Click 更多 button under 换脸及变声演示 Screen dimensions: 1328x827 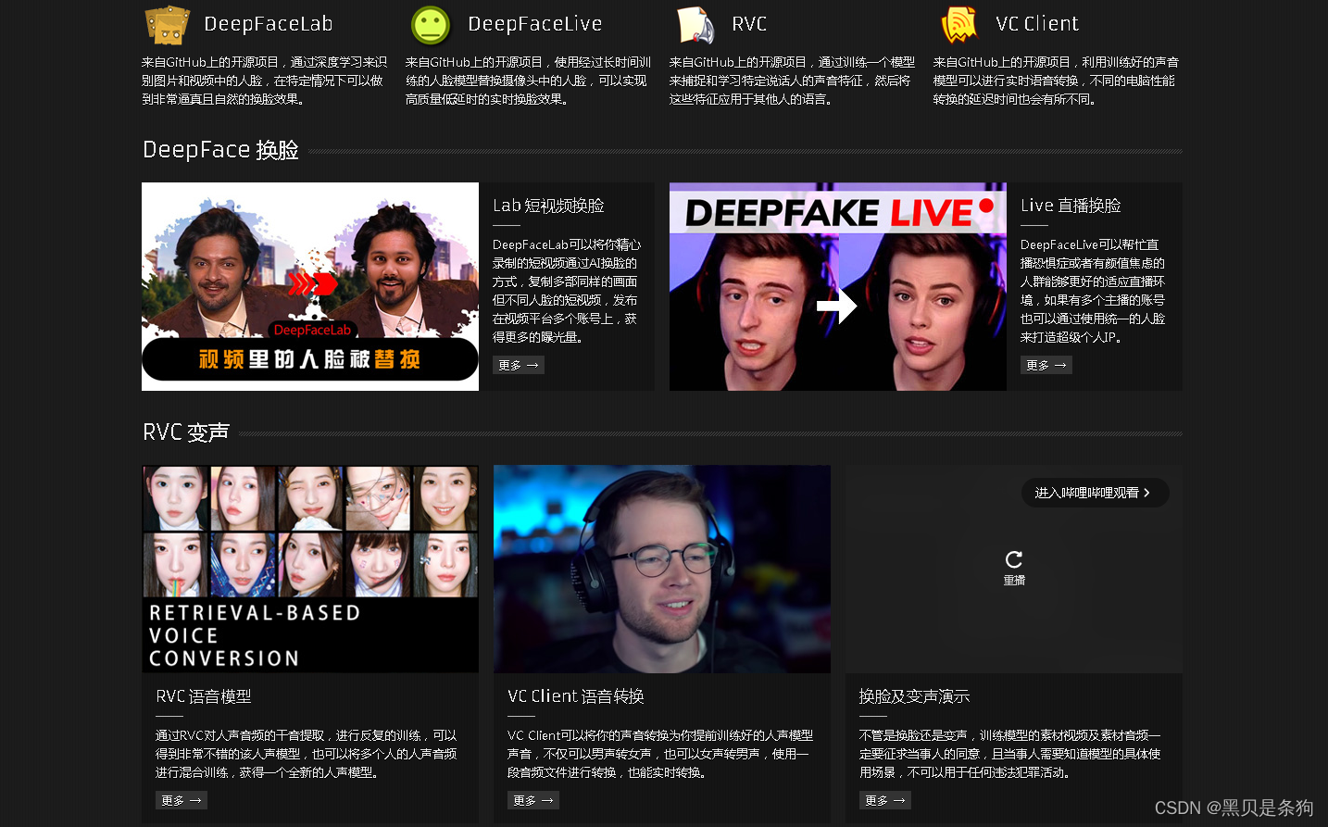coord(885,800)
